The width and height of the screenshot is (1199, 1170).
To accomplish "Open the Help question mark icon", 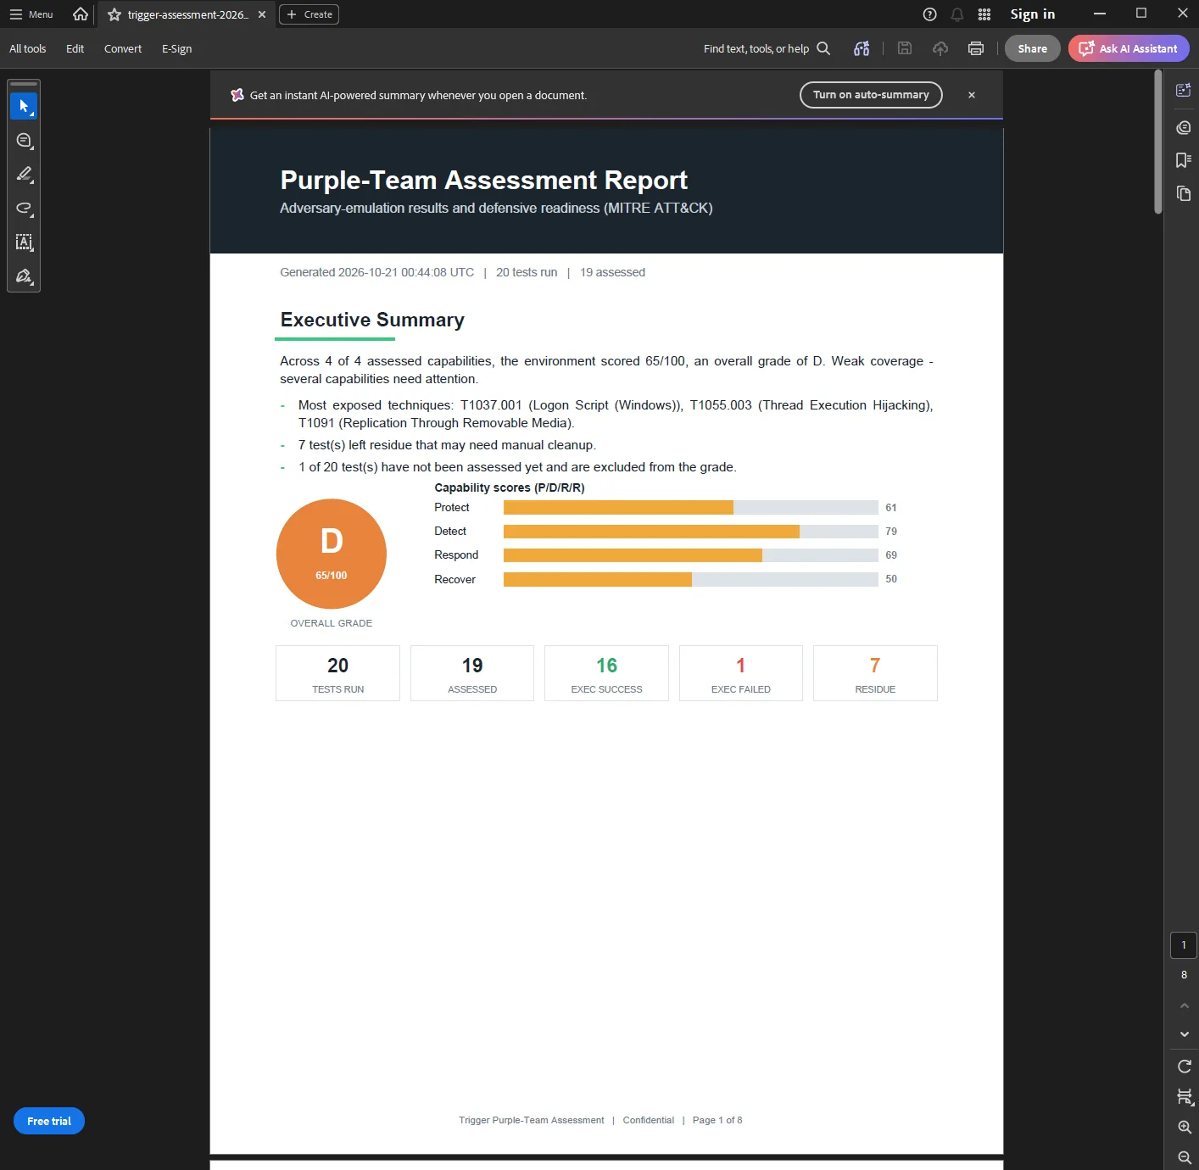I will 930,14.
